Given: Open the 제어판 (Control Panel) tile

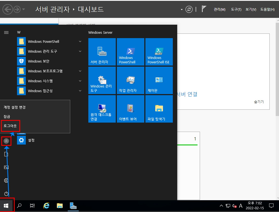Looking at the screenshot, I should [x=159, y=80].
